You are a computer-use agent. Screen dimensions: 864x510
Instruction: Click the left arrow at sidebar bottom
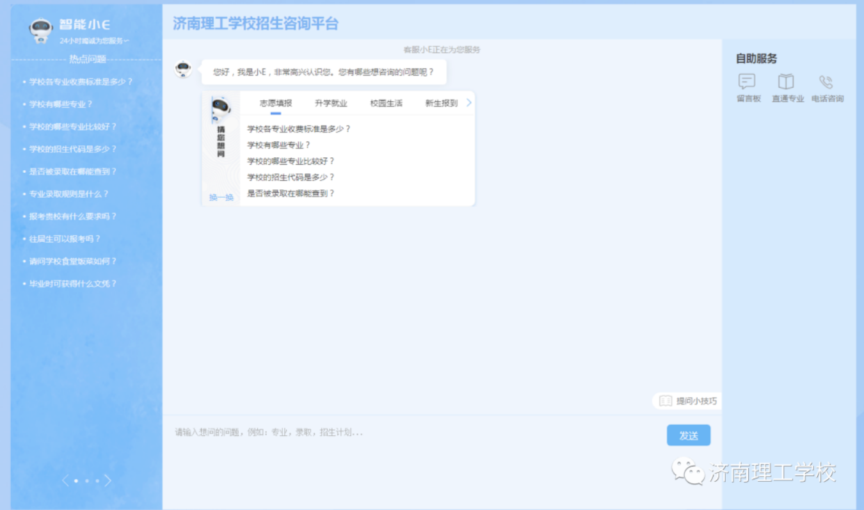point(64,480)
